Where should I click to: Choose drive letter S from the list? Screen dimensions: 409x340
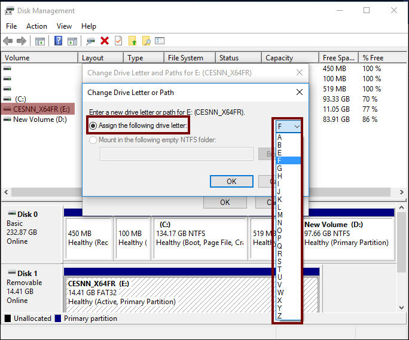coord(288,262)
